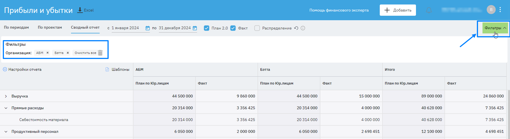Collapse the Фильтры panel

point(495,28)
